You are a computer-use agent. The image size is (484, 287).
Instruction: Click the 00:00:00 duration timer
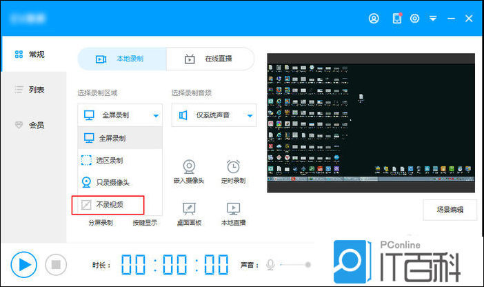[x=174, y=265]
